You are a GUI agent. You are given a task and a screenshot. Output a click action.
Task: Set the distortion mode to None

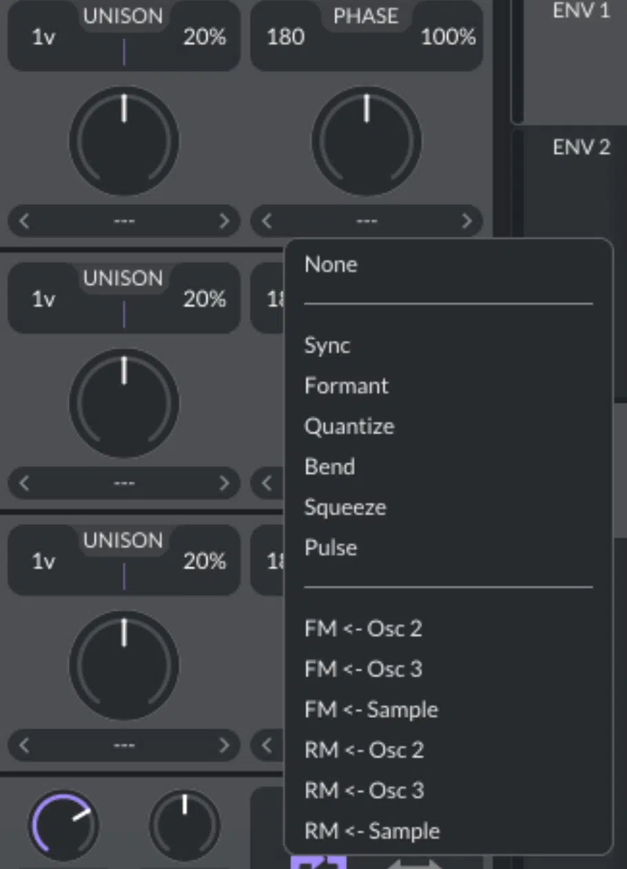pos(330,264)
